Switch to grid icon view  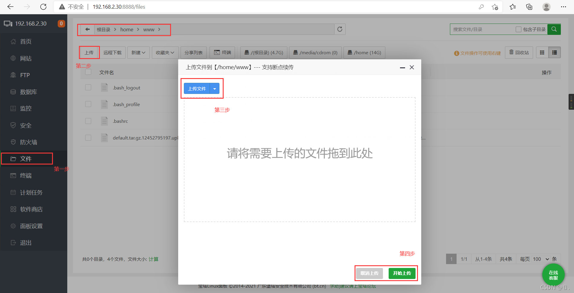(x=542, y=52)
